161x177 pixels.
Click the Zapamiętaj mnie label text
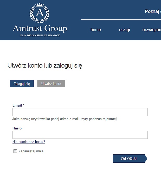31,151
